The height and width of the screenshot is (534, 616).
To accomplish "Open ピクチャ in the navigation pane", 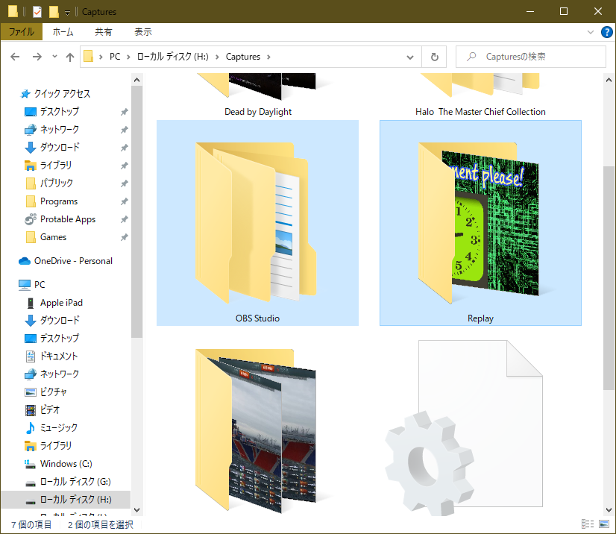I will [54, 392].
